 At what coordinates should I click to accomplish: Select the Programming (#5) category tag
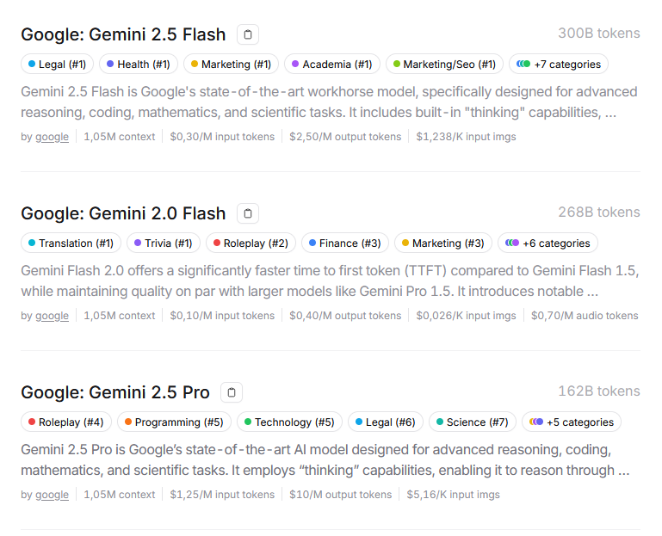(173, 422)
